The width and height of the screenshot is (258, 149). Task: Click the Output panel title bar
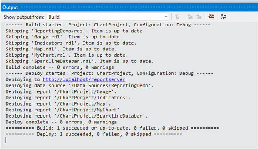coord(129,7)
